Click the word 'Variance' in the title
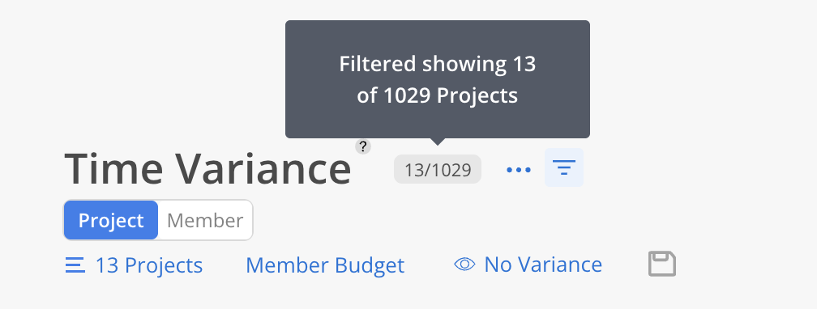Image resolution: width=817 pixels, height=309 pixels. 263,168
